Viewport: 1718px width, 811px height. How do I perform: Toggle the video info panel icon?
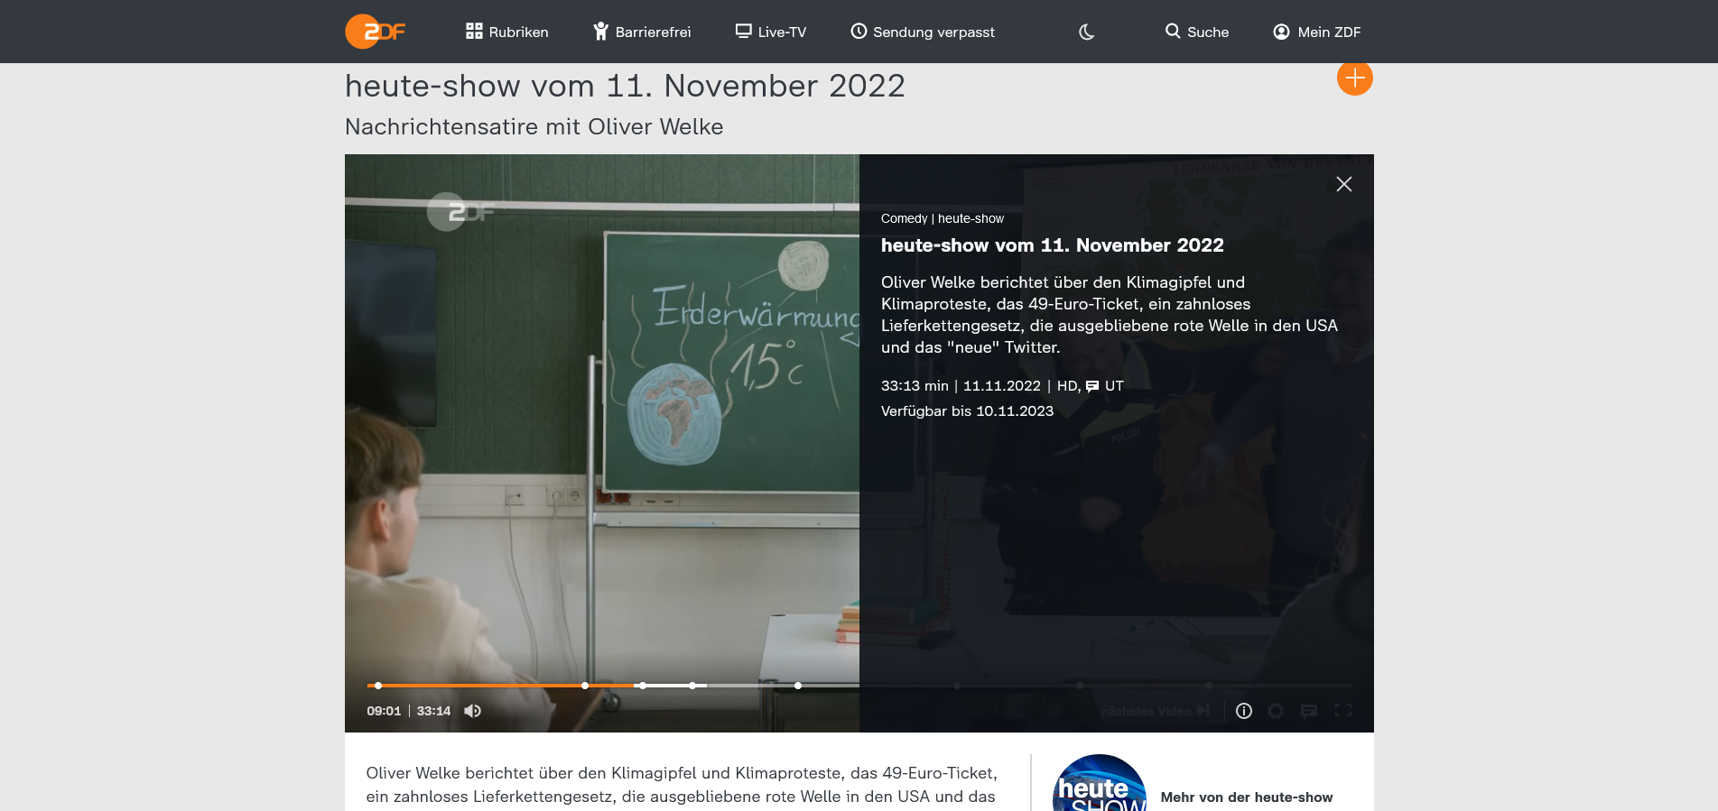click(1243, 711)
